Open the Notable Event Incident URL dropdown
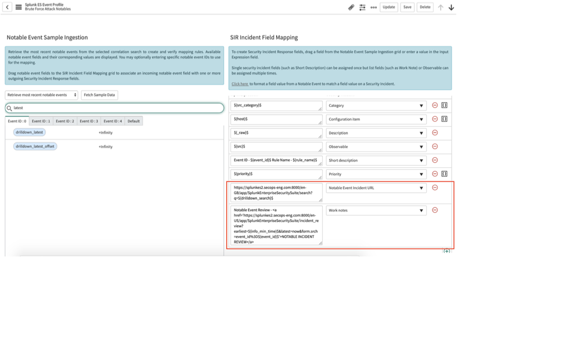Image resolution: width=574 pixels, height=346 pixels. (x=376, y=188)
